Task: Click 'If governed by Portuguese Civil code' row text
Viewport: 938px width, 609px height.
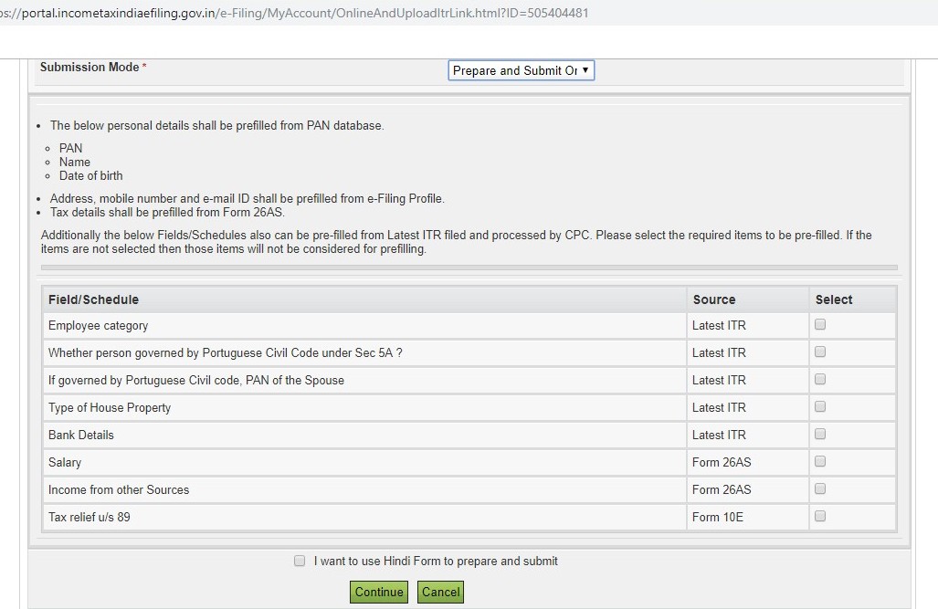Action: tap(196, 381)
